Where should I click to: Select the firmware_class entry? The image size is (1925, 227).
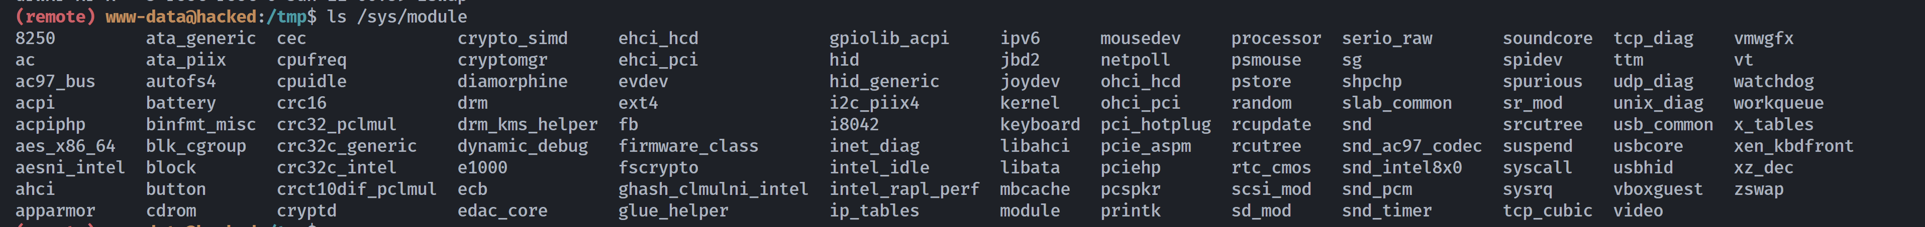point(688,146)
